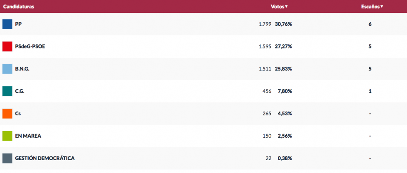Select the PP party name
Viewport: 407px width, 173px height.
[x=18, y=24]
